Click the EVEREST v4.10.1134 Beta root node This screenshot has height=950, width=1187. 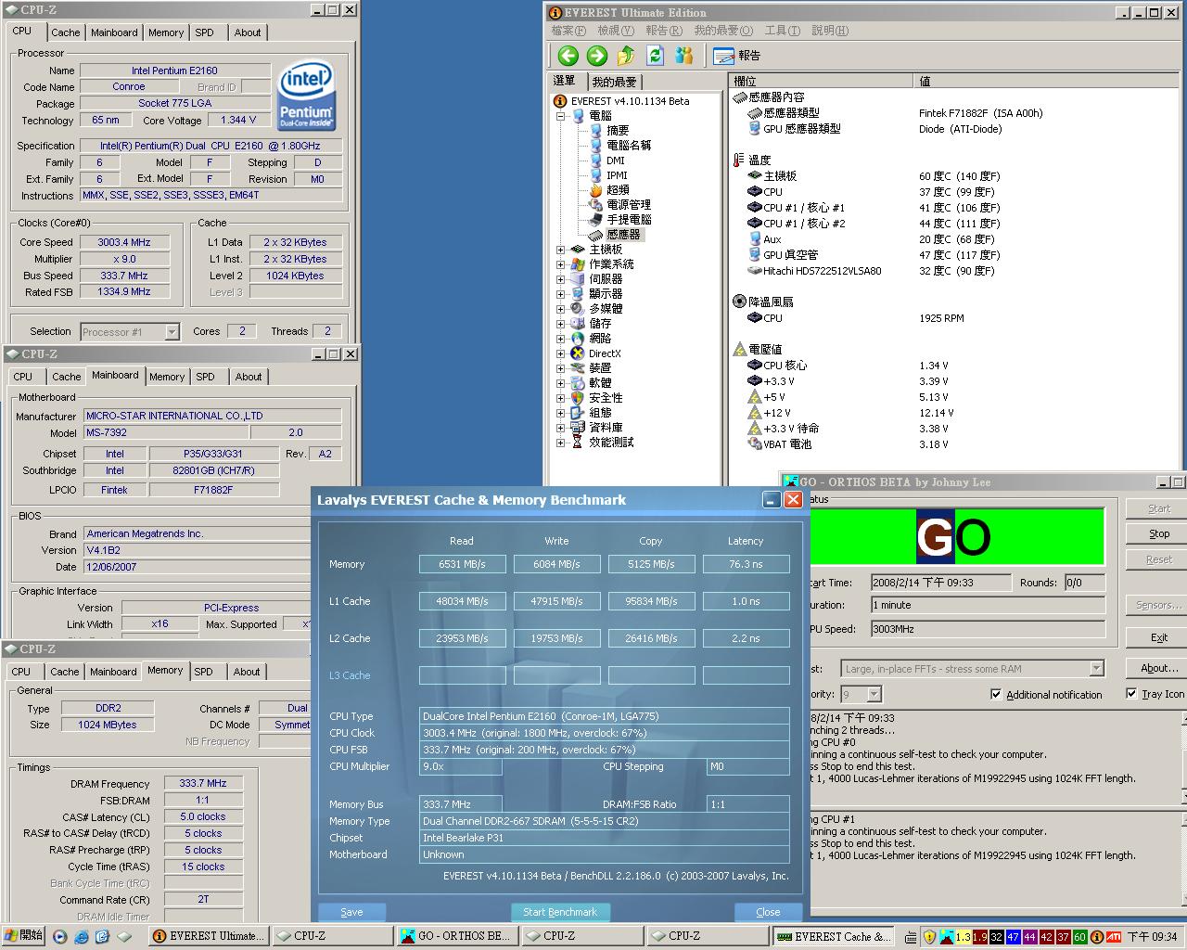pyautogui.click(x=630, y=101)
